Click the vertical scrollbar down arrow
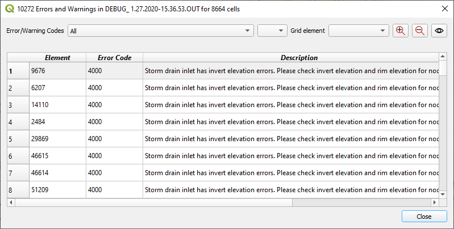Viewport: 454px width, 229px height. [443, 194]
